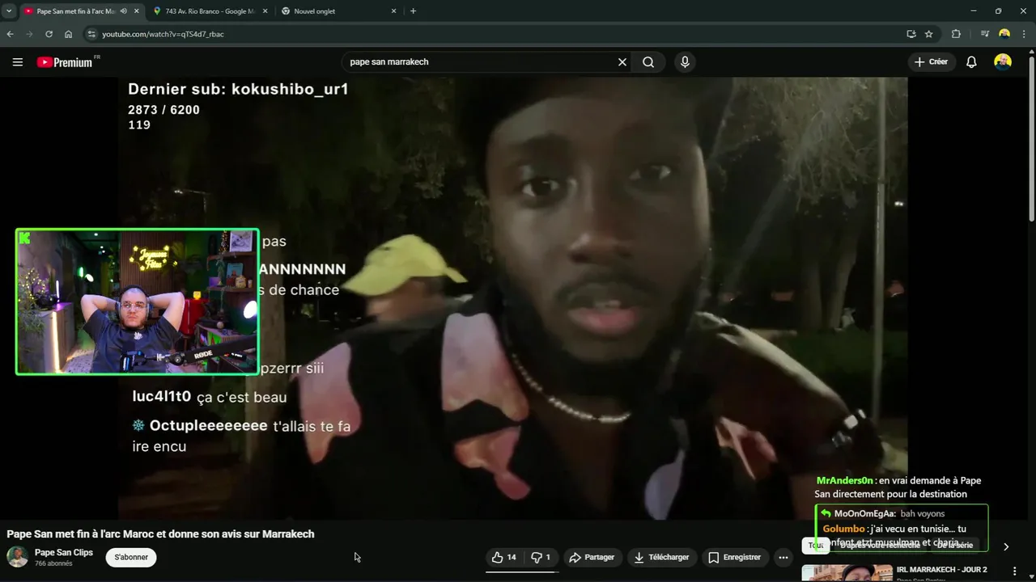Image resolution: width=1036 pixels, height=582 pixels.
Task: Open IRL MARRAKECH suggested video thumbnail
Action: tap(847, 572)
